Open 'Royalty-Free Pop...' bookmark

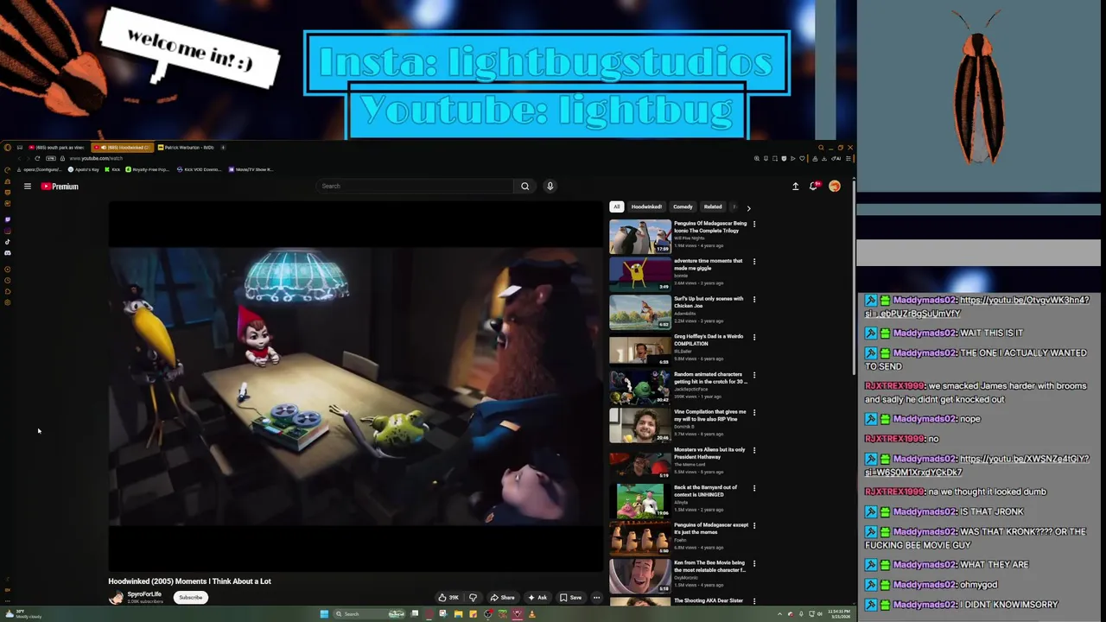tap(147, 169)
